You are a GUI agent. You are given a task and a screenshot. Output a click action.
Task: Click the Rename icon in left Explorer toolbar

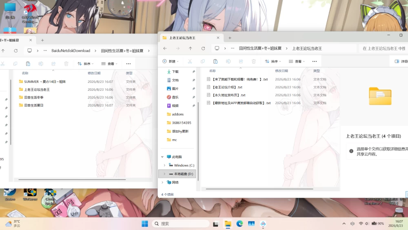pyautogui.click(x=41, y=64)
